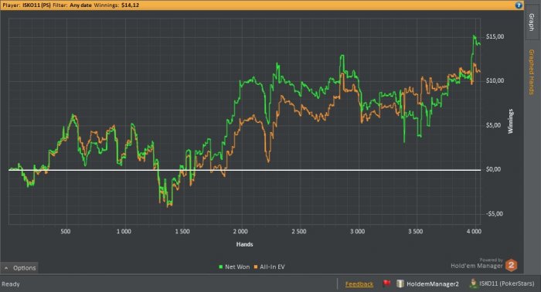Expand the Options panel arrow

point(6,268)
